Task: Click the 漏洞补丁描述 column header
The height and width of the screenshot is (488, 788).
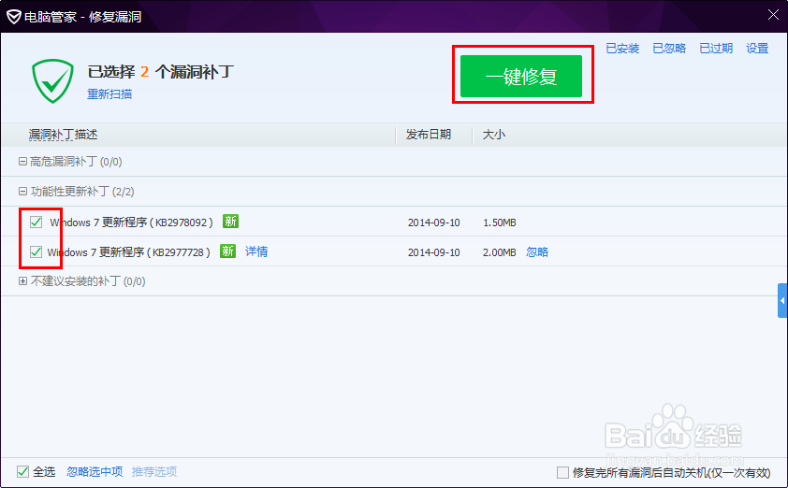Action: click(x=63, y=135)
